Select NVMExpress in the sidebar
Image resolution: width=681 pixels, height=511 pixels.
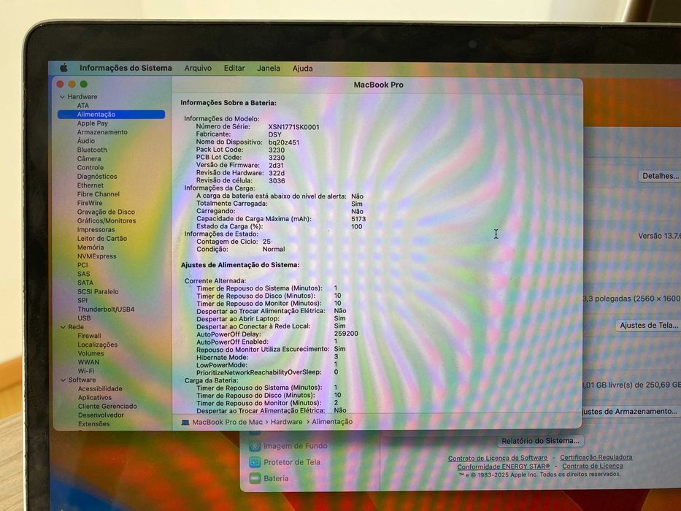click(97, 256)
